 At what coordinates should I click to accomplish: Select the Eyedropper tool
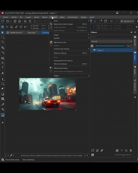click(3, 104)
